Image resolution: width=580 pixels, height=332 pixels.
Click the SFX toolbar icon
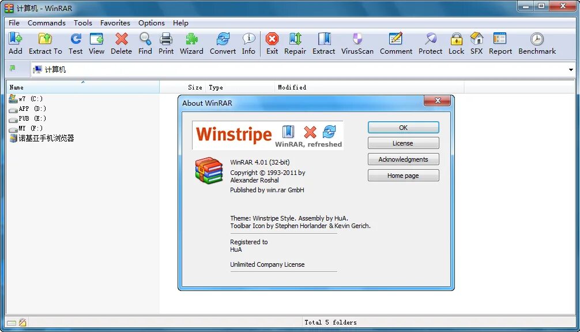click(476, 39)
